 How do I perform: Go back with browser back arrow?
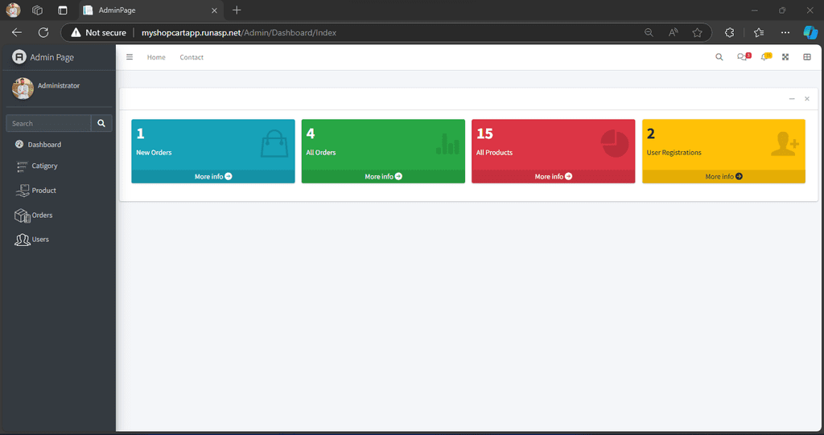(17, 33)
